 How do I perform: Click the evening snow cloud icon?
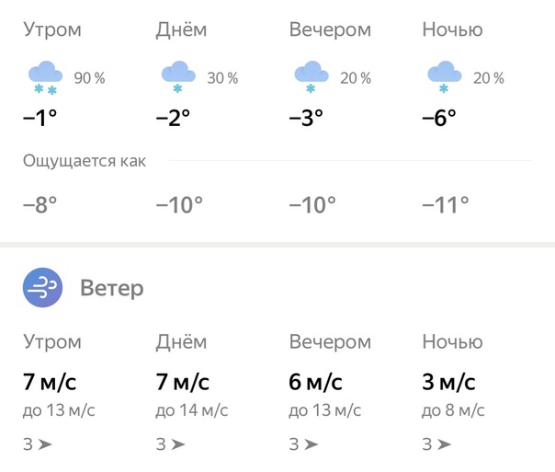tap(311, 76)
